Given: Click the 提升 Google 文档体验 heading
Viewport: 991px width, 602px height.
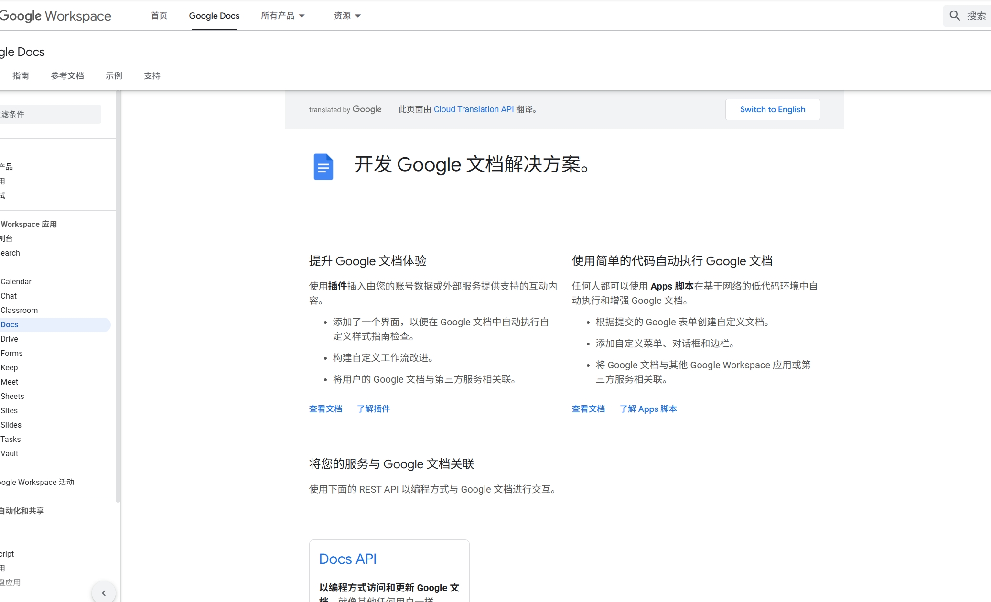Looking at the screenshot, I should pos(367,261).
